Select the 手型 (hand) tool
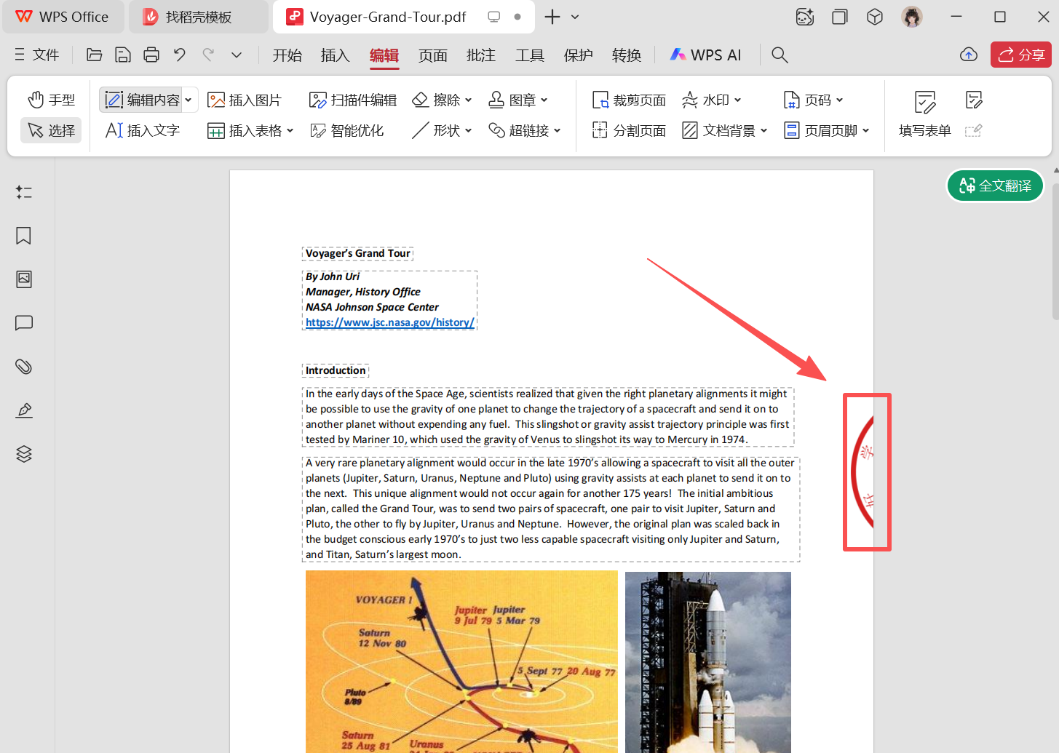Viewport: 1059px width, 753px height. click(x=50, y=100)
